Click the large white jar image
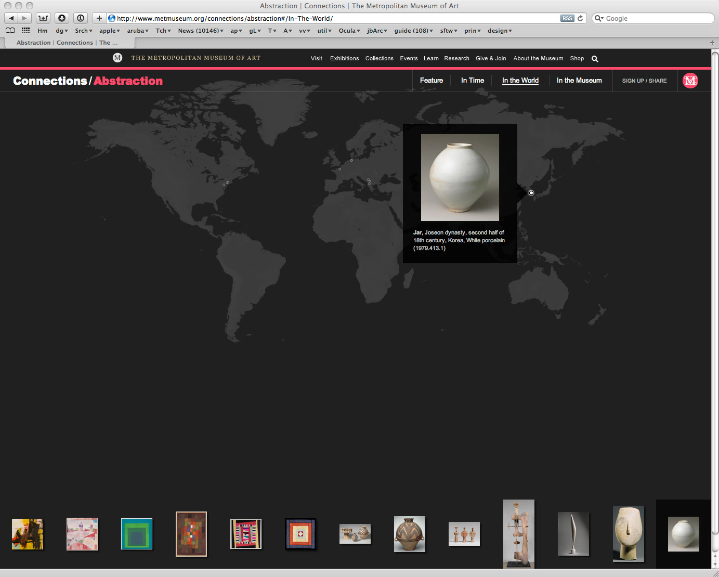 tap(460, 177)
